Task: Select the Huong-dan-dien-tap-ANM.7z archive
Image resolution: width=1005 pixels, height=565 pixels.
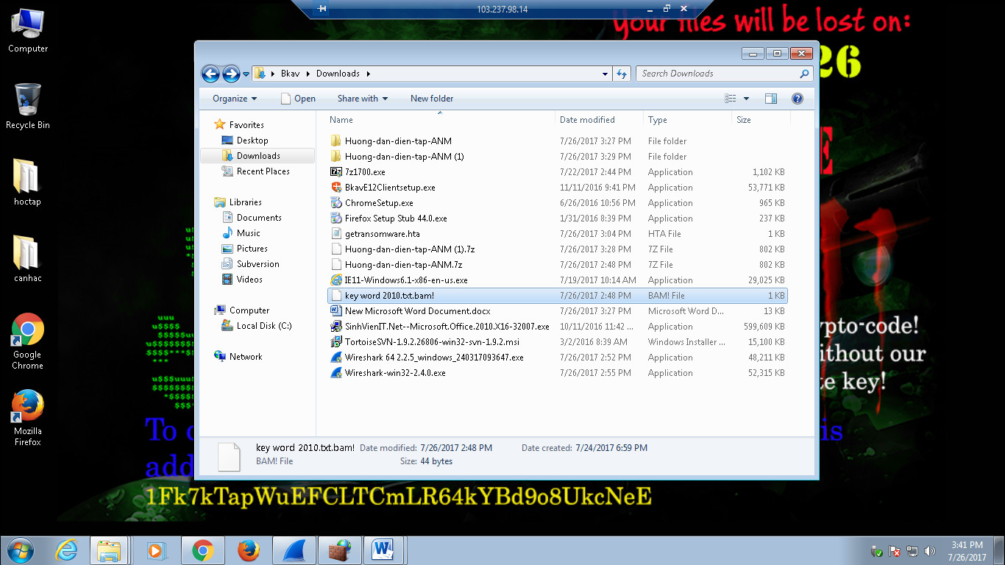Action: click(558, 265)
